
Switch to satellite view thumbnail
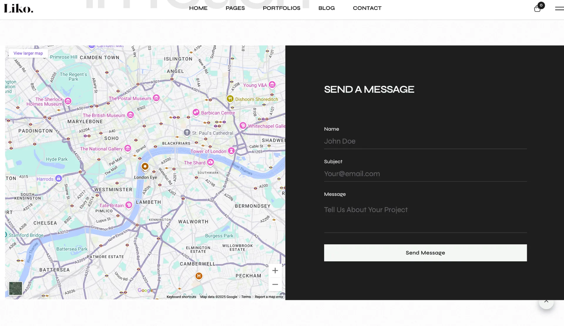click(16, 288)
